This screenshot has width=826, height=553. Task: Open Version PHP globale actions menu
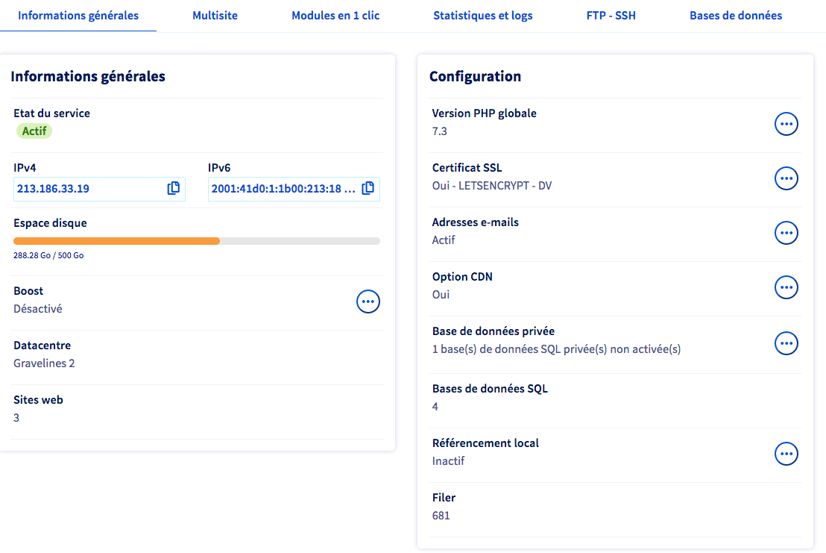click(786, 125)
